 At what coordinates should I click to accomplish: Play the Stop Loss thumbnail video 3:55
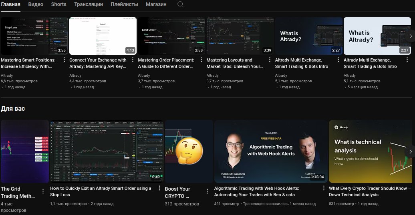34,36
